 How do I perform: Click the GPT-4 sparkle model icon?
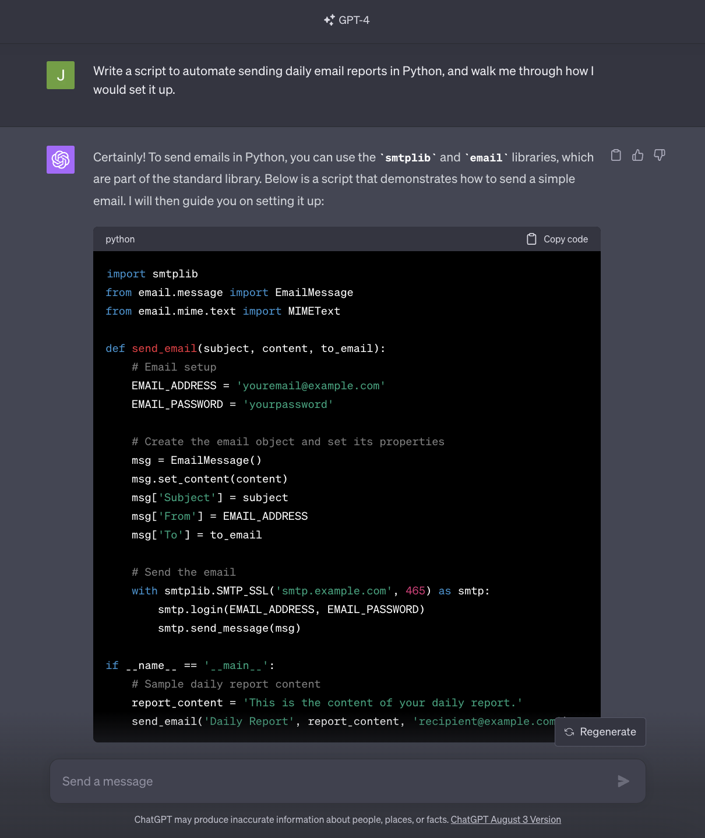(x=329, y=20)
